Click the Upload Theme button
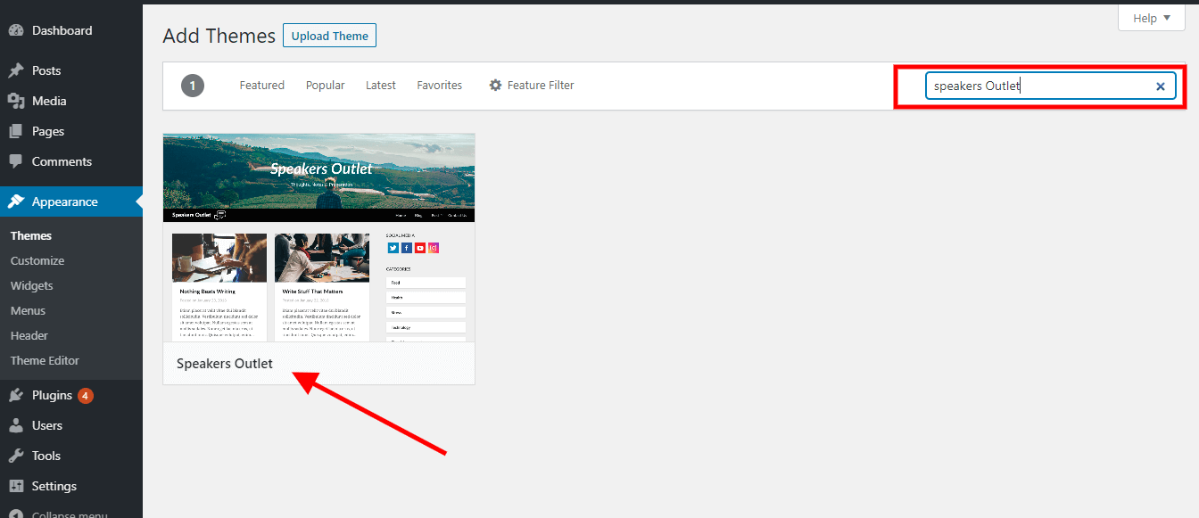 (329, 35)
